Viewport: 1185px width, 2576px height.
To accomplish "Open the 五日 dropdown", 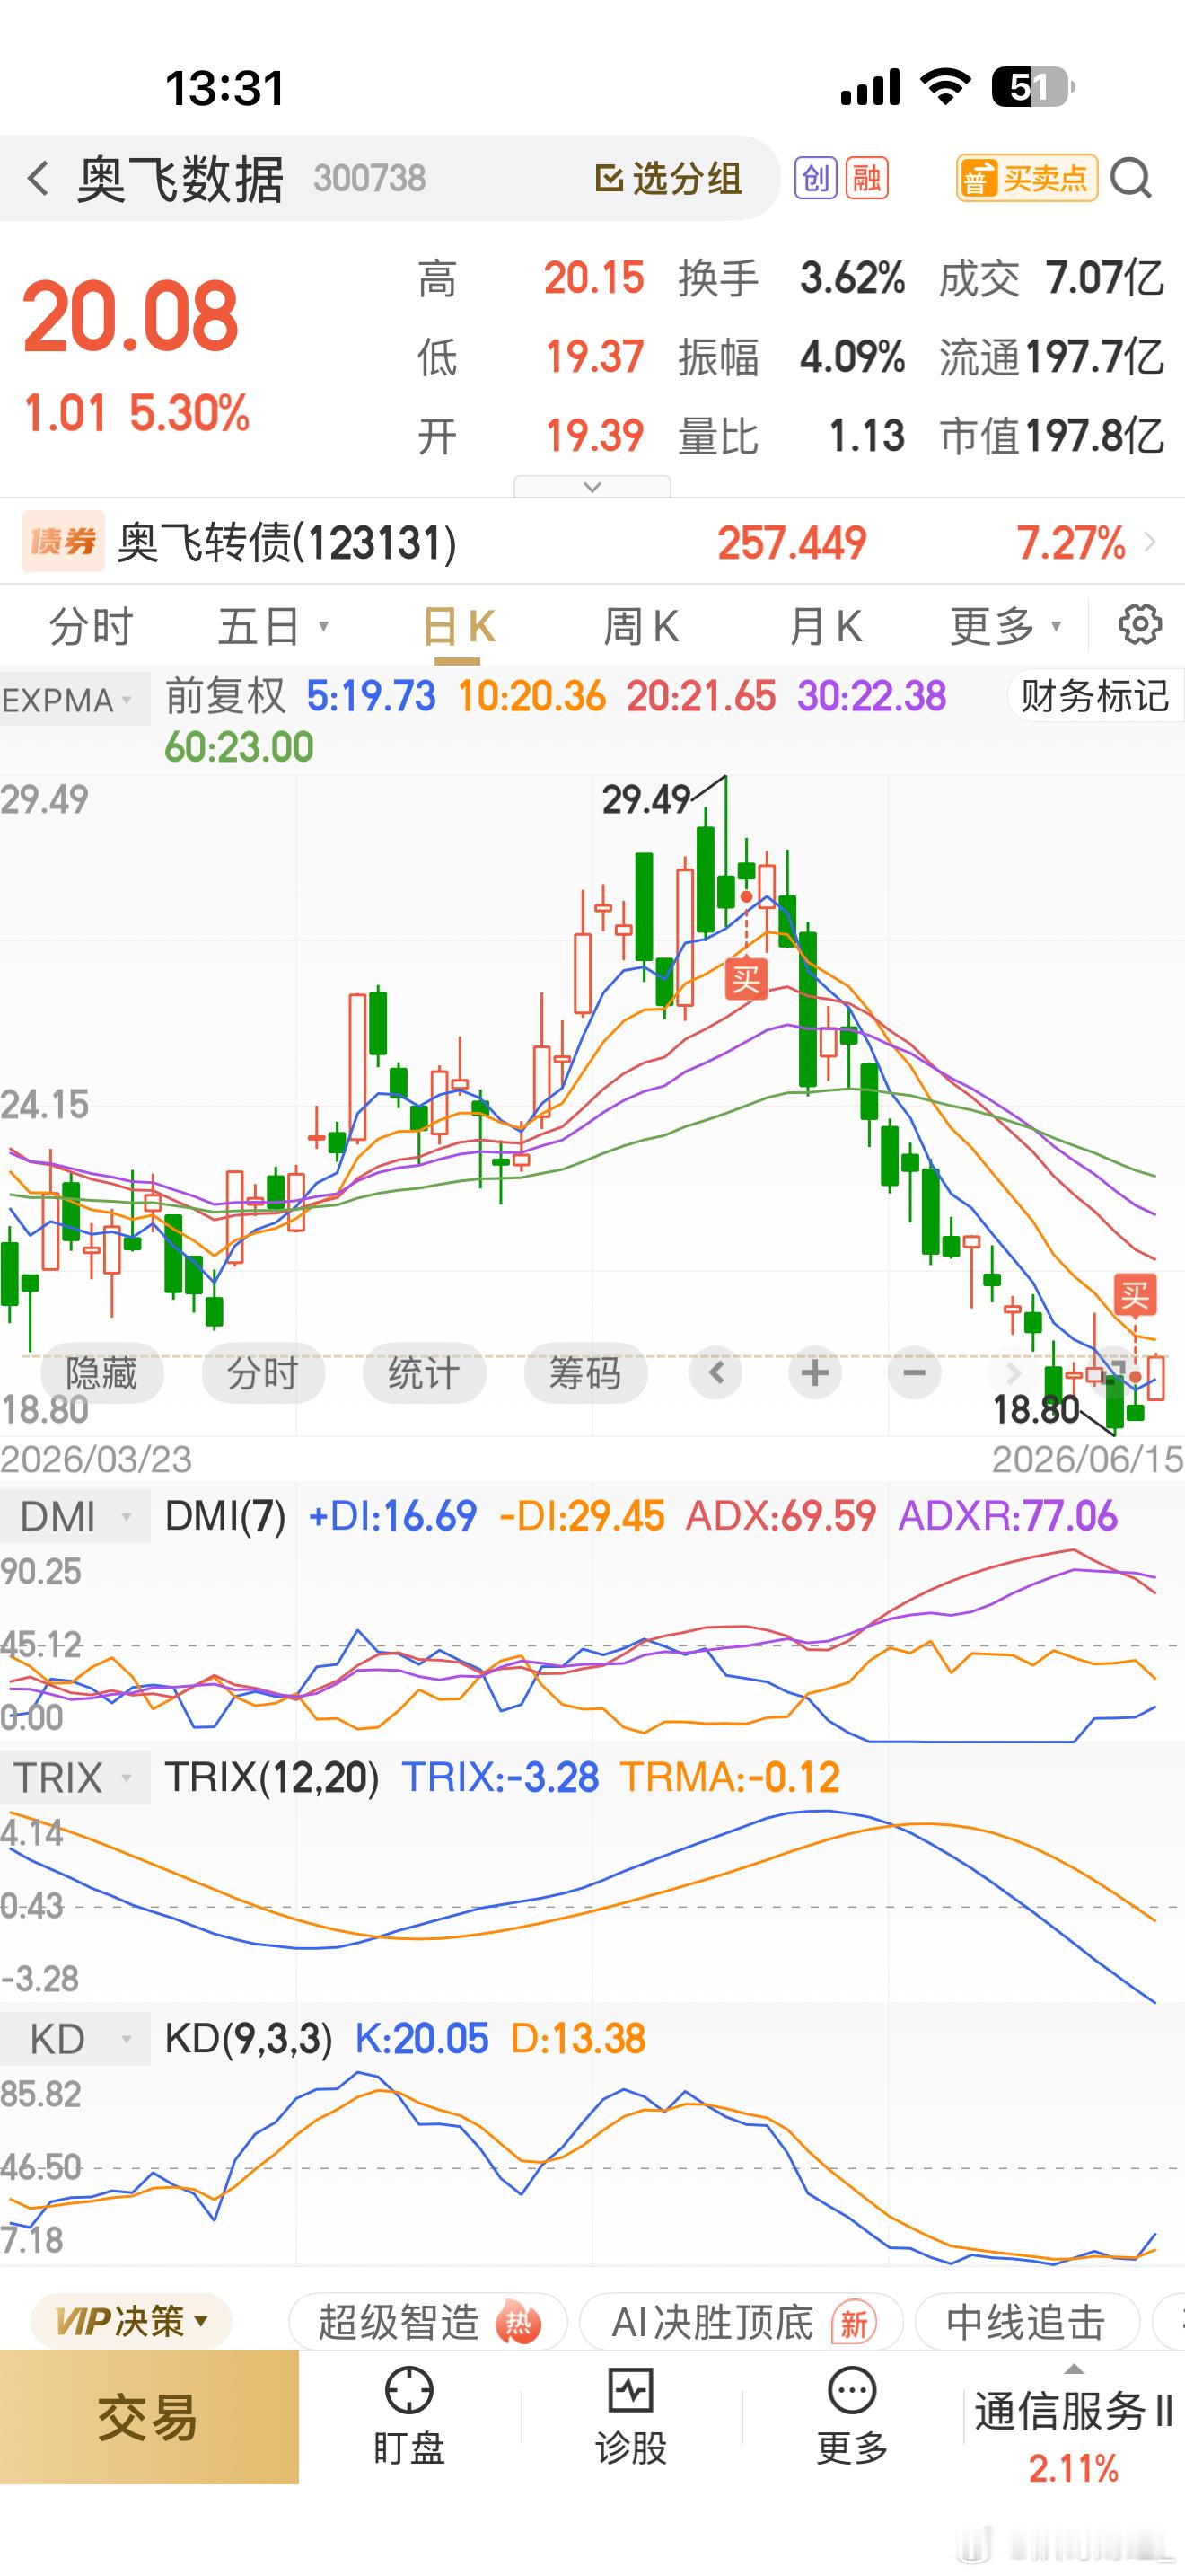I will 274,627.
